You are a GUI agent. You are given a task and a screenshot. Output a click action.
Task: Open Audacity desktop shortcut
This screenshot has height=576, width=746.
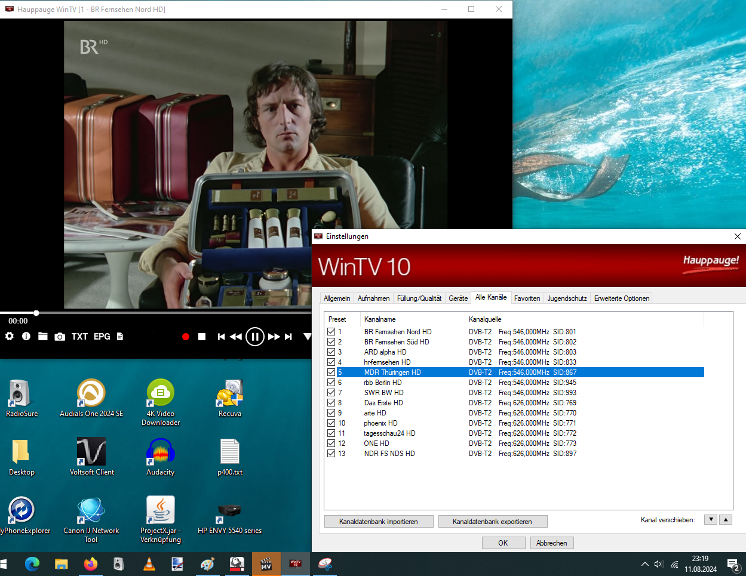point(161,457)
